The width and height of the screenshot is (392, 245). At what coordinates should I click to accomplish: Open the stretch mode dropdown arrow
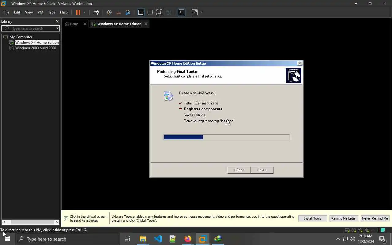click(x=201, y=12)
